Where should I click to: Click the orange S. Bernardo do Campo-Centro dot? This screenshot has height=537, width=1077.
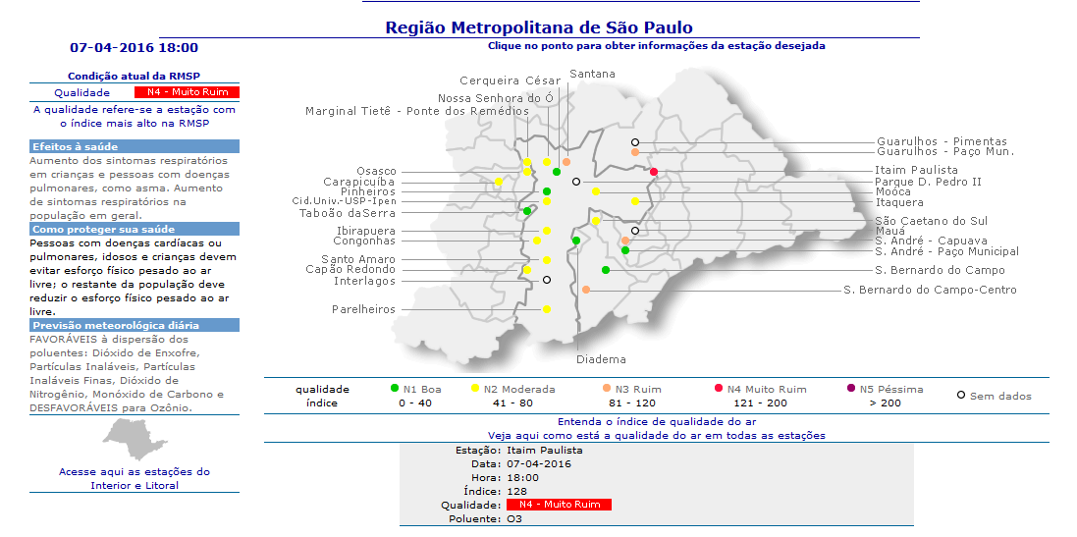(x=586, y=290)
